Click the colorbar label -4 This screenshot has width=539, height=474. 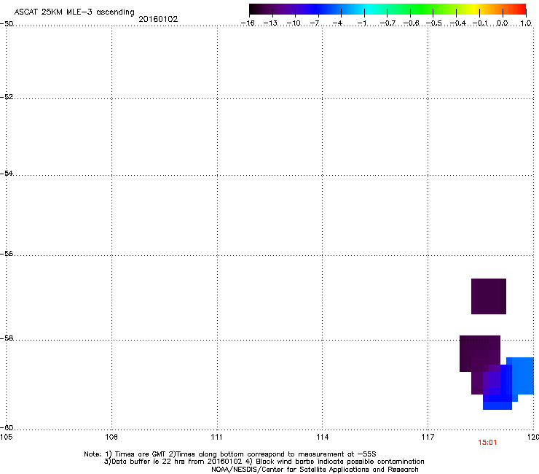(337, 23)
